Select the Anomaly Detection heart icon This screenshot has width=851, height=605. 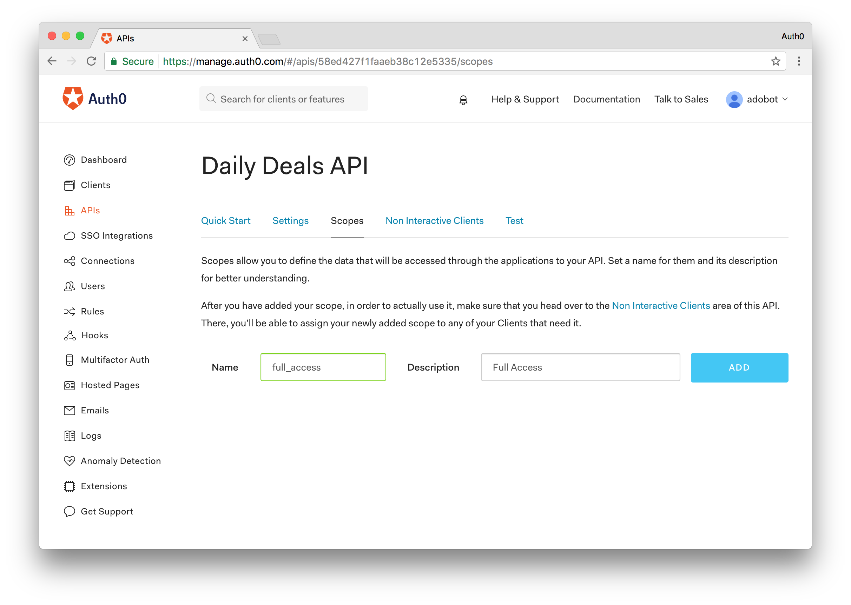(69, 461)
